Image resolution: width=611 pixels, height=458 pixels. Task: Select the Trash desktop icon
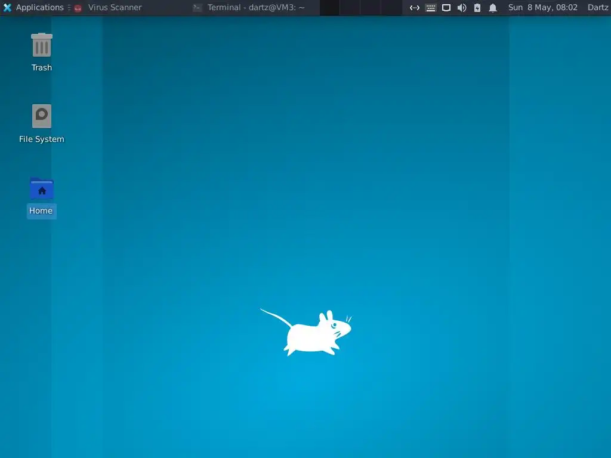pyautogui.click(x=42, y=45)
